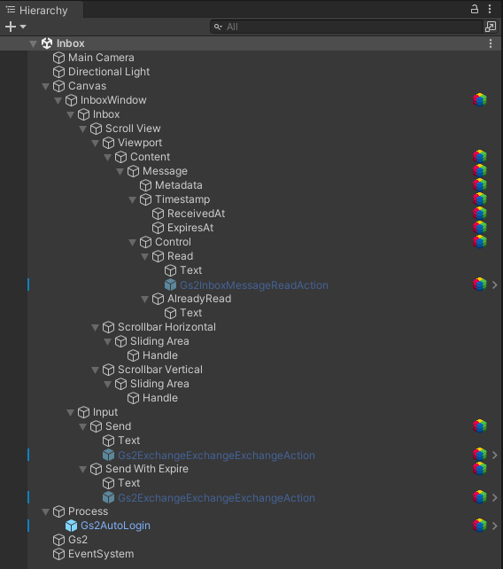503x569 pixels.
Task: Open prefab arrow for Gs2AutoLogin
Action: pos(495,526)
